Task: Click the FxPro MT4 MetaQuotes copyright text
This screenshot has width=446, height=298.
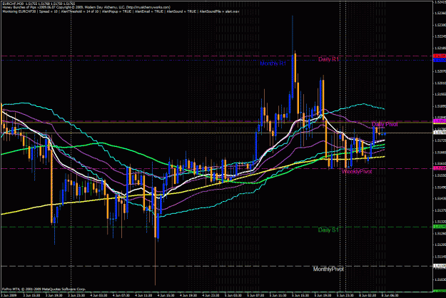Action: 44,289
